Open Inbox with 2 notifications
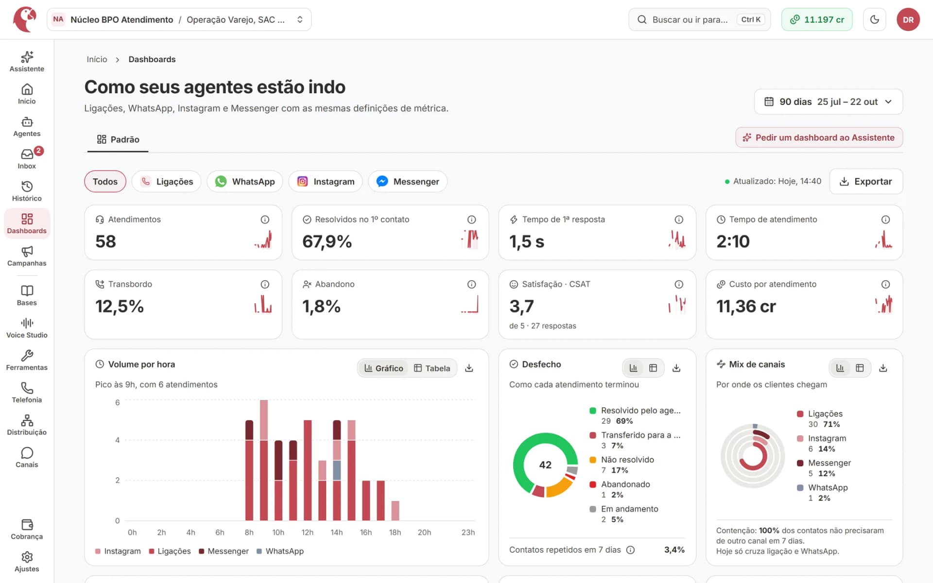Image resolution: width=933 pixels, height=583 pixels. point(27,159)
